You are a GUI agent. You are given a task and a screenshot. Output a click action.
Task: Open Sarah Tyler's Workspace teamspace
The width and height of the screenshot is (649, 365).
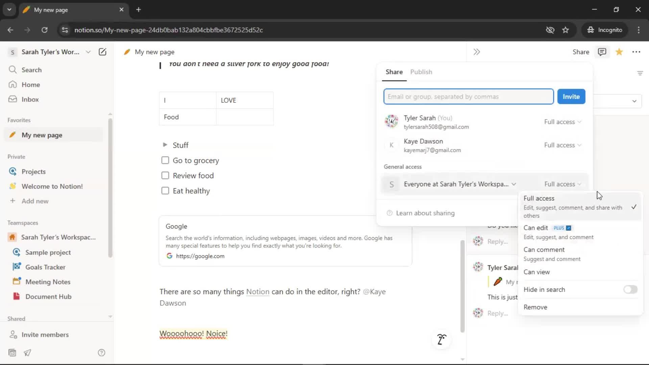coord(54,237)
